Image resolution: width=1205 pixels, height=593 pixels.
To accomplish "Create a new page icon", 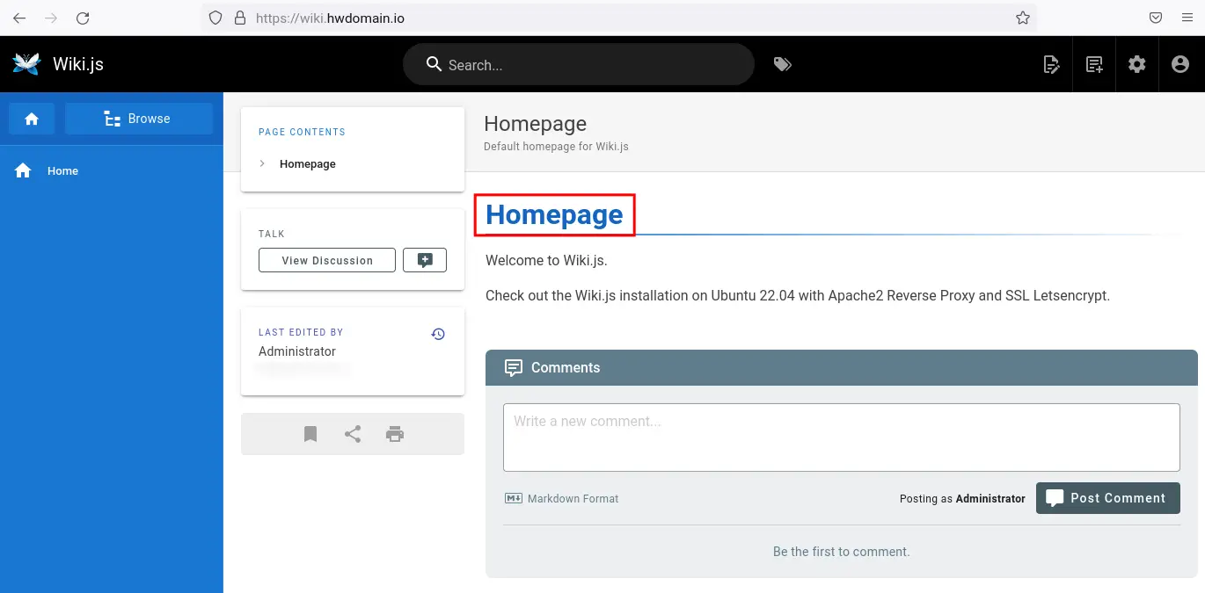I will [1094, 64].
